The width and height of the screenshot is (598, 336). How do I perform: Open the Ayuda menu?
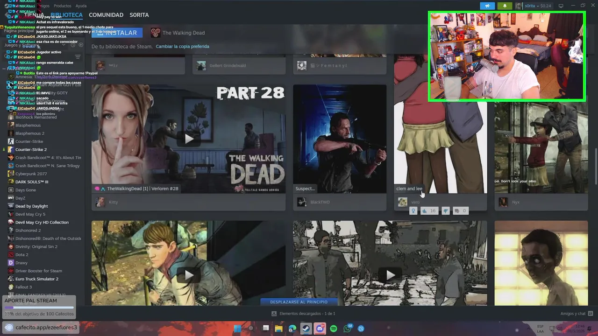pyautogui.click(x=81, y=6)
